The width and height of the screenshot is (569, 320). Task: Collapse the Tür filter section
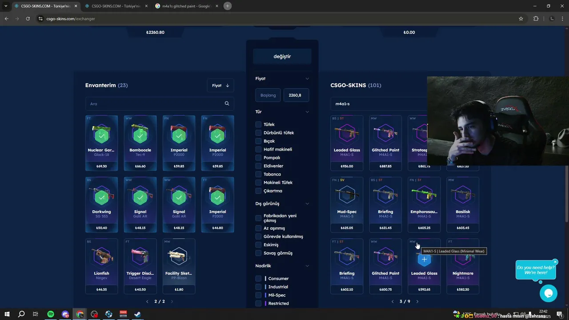[307, 112]
